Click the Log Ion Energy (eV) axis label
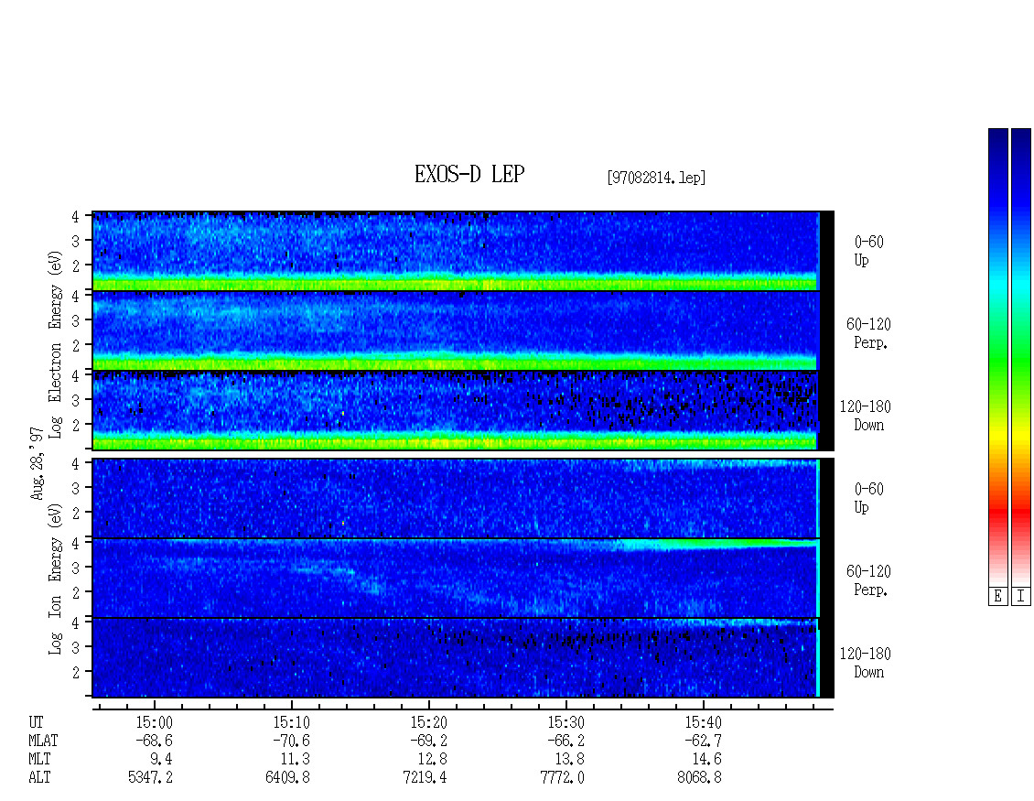Viewport: 1034px width, 801px height. 55,579
